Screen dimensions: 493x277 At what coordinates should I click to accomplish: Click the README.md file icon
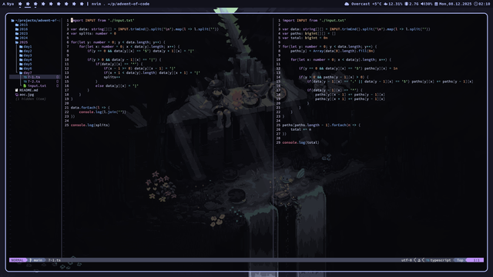[17, 90]
